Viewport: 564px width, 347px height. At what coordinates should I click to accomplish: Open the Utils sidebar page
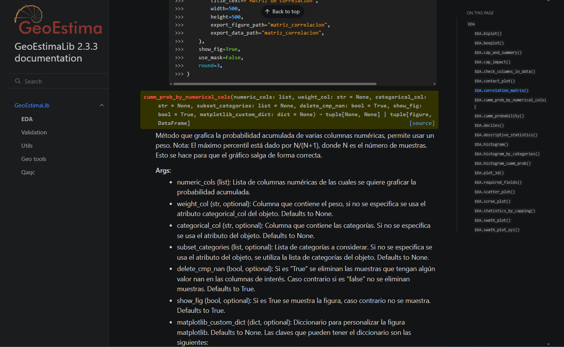coord(27,146)
